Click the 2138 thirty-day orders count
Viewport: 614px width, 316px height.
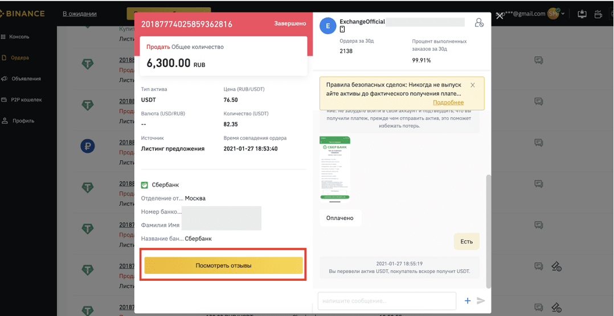(346, 51)
